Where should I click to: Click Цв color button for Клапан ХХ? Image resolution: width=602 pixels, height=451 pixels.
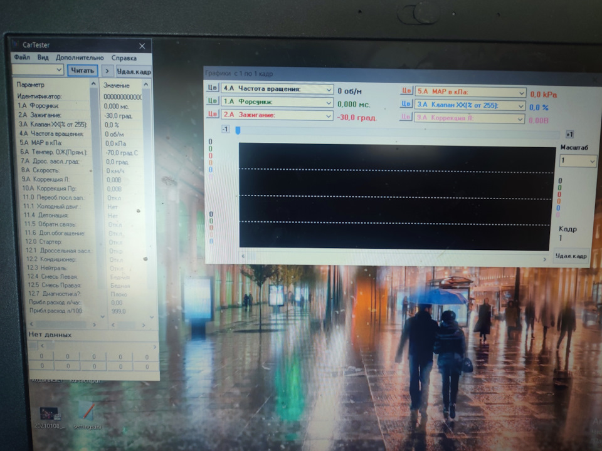click(406, 103)
